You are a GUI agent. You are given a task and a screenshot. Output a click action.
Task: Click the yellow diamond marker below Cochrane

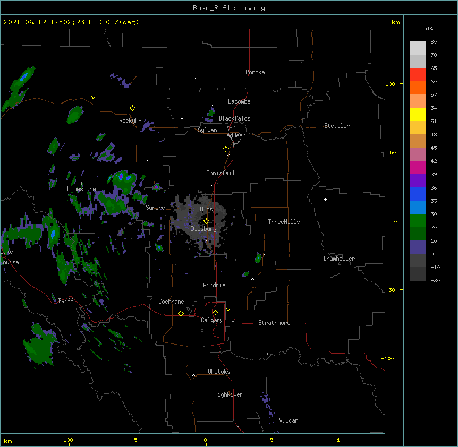(x=181, y=313)
